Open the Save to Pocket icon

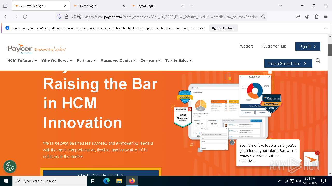click(x=298, y=17)
